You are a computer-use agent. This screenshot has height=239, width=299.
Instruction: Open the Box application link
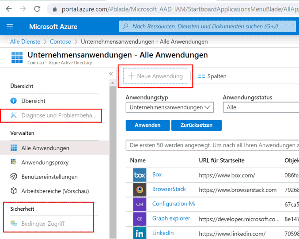coord(157,175)
